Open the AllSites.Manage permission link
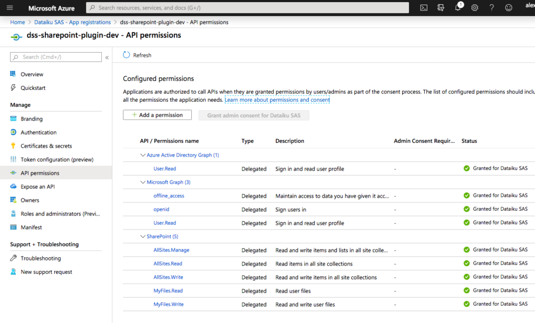 (x=171, y=249)
